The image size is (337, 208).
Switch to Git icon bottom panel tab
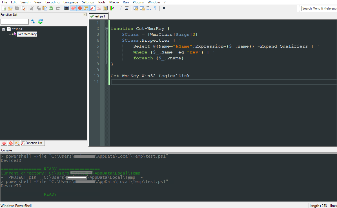coord(11,143)
